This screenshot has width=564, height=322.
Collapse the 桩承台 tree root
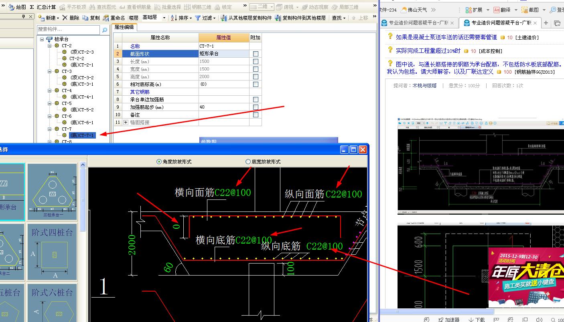tap(43, 39)
